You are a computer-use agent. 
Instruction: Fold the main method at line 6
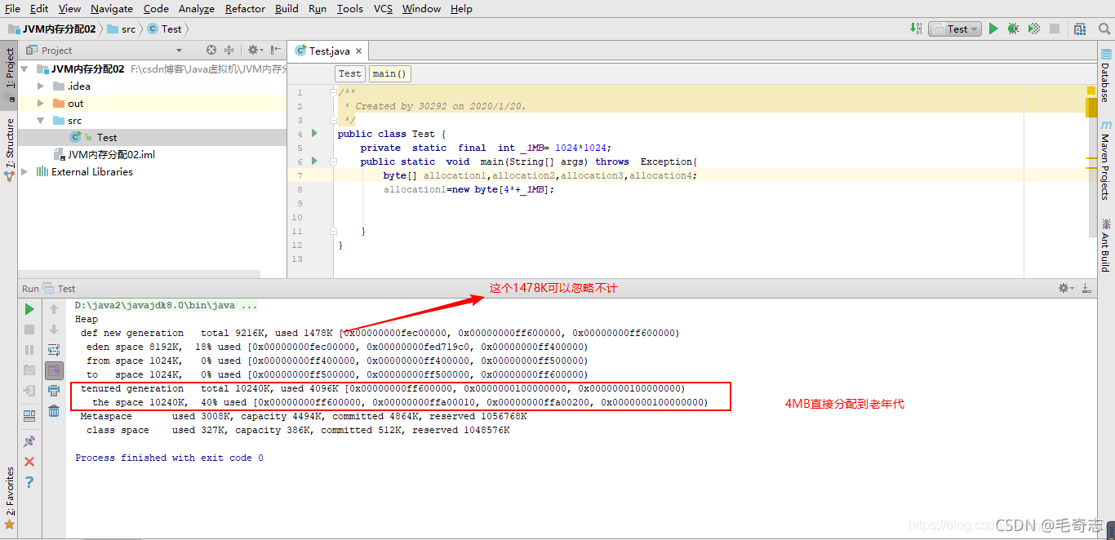pos(334,162)
